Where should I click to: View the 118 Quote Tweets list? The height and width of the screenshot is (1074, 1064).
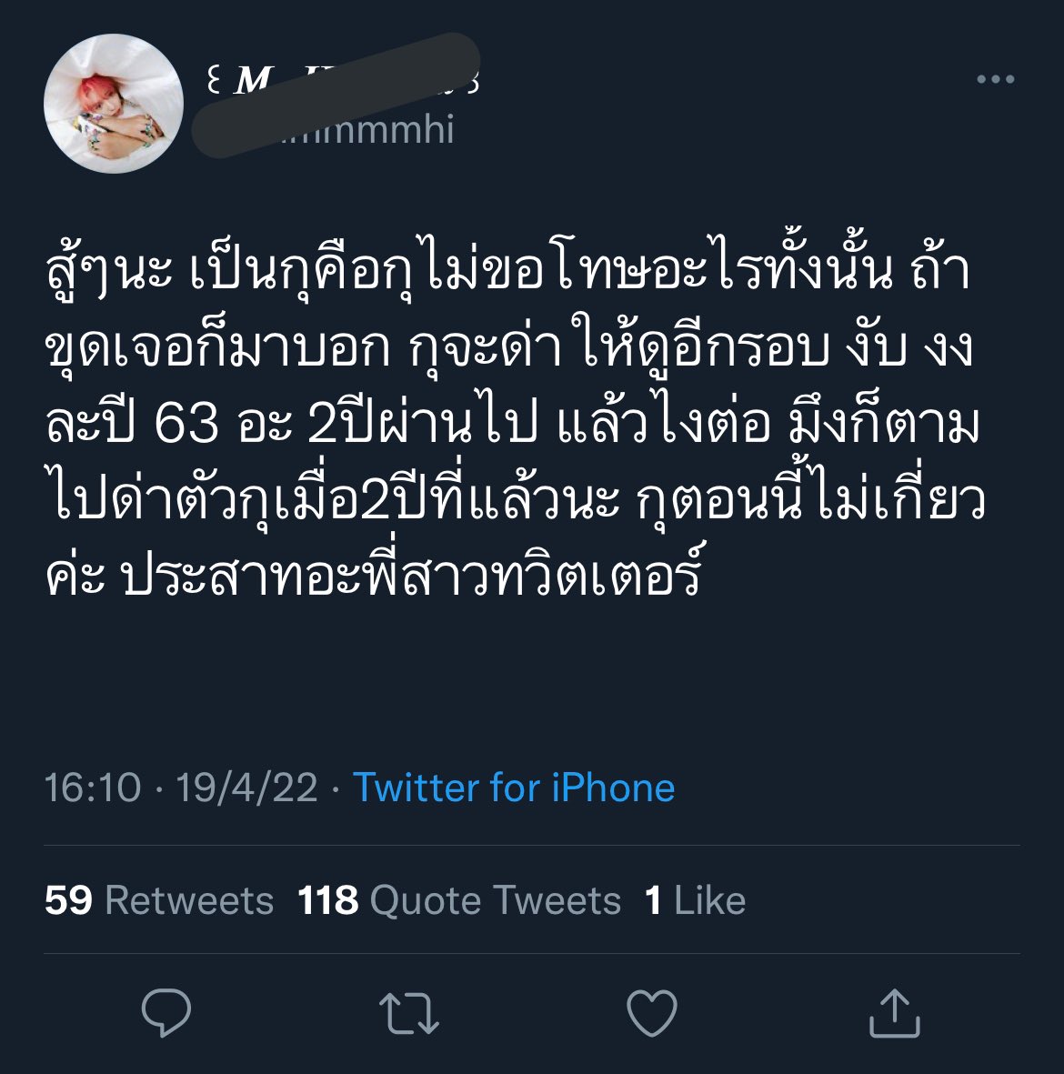(459, 900)
